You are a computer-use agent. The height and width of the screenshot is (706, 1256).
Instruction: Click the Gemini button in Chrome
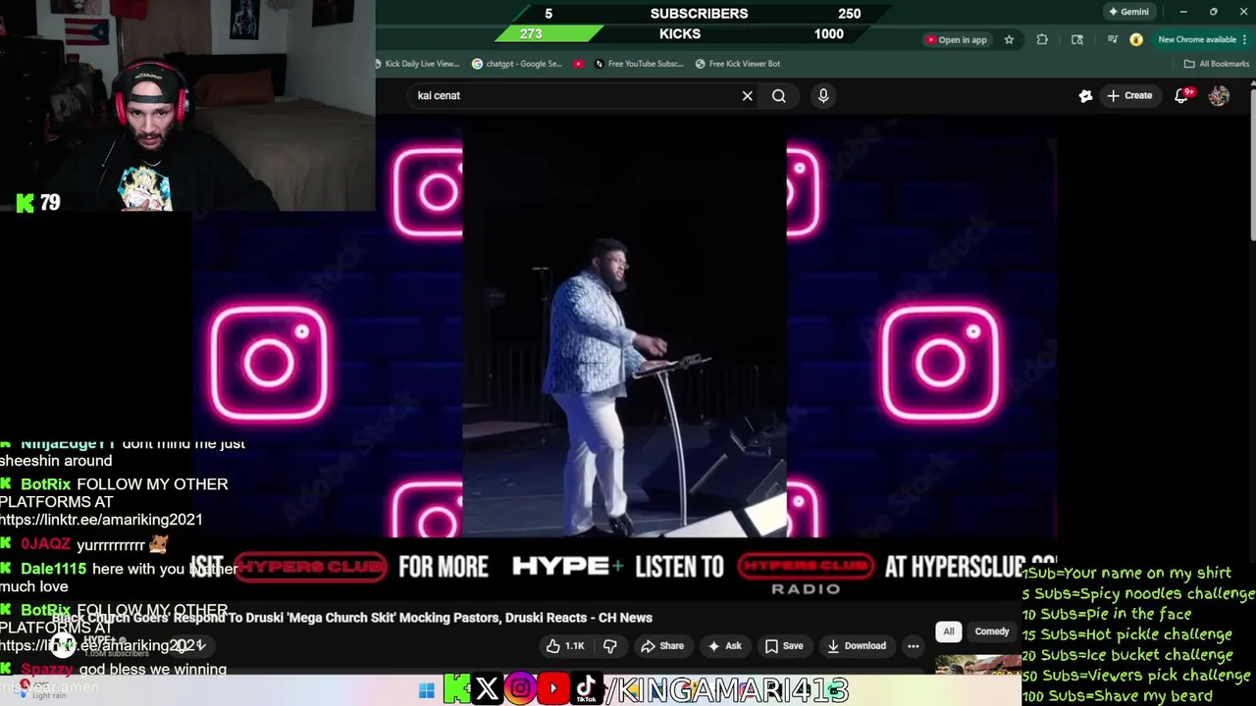click(x=1128, y=12)
